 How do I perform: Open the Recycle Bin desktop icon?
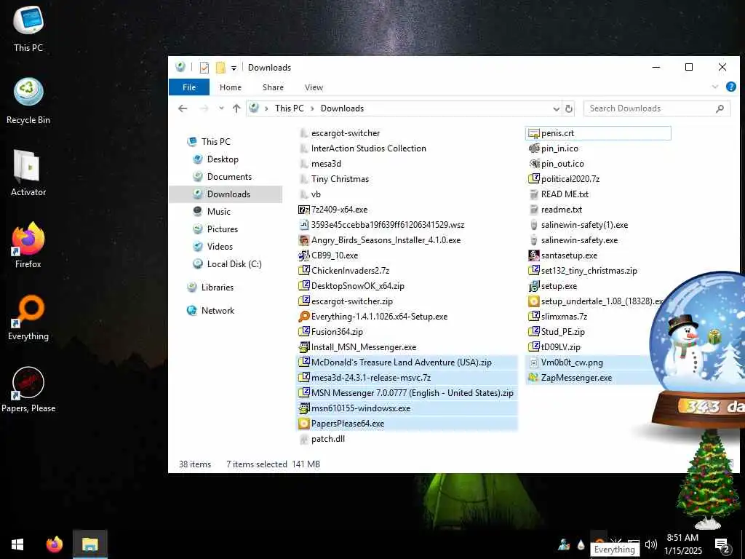tap(28, 100)
